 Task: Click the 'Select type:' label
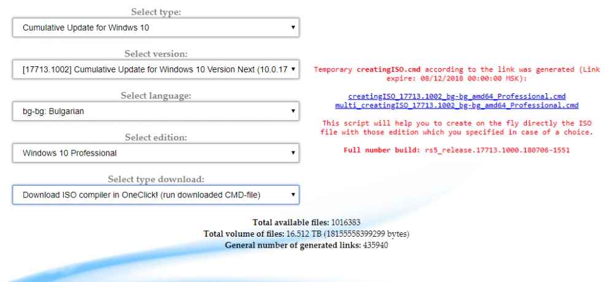156,12
